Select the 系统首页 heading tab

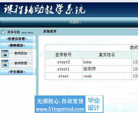tap(50, 31)
